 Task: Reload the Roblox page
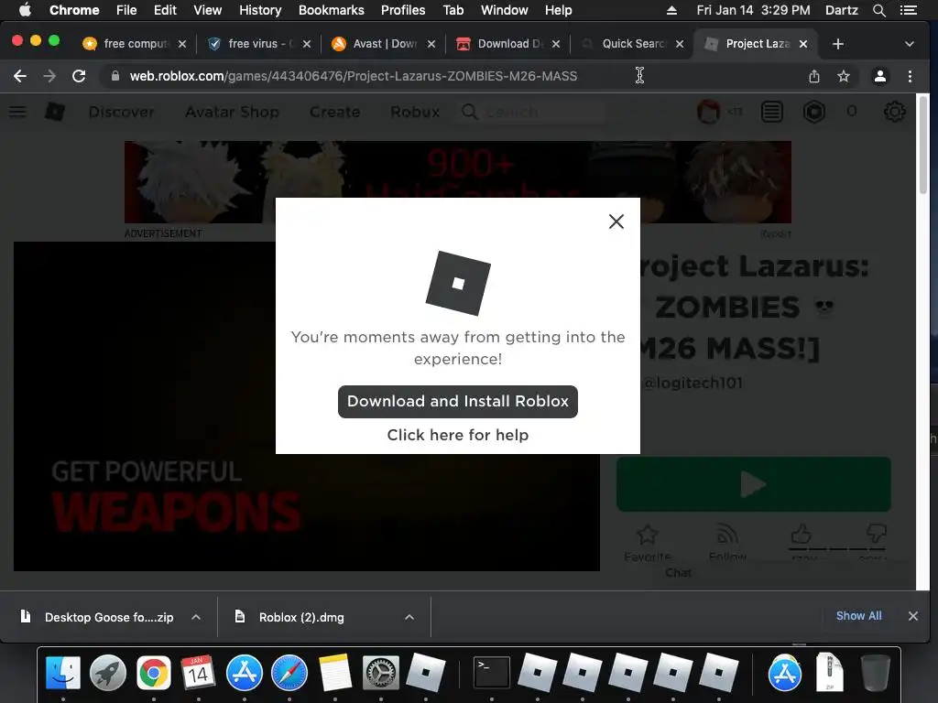pyautogui.click(x=79, y=76)
